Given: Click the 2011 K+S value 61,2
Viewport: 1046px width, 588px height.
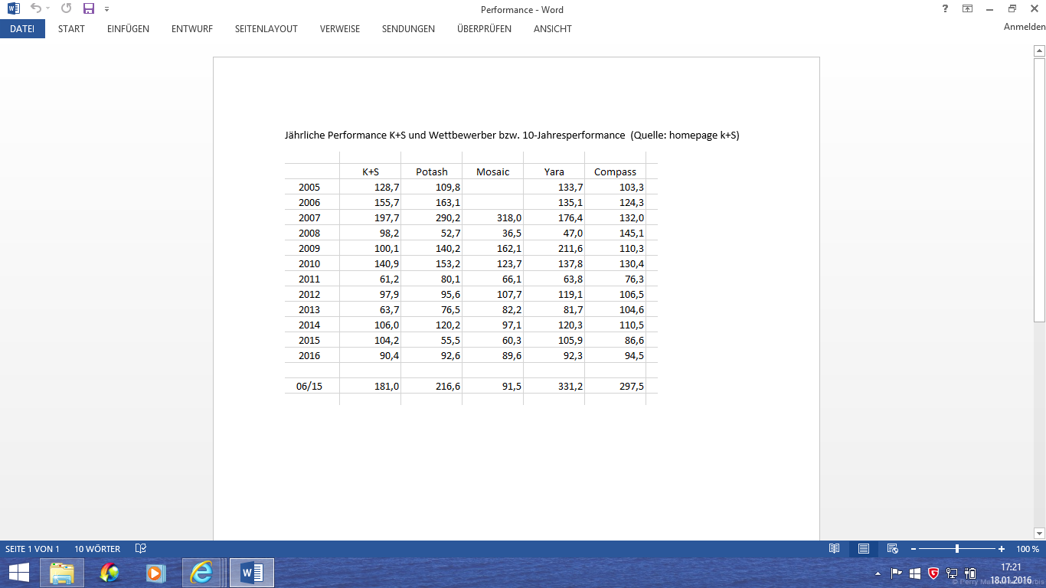Looking at the screenshot, I should [388, 279].
